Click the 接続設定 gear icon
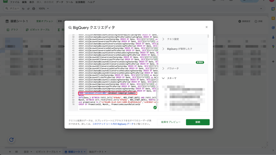The height and width of the screenshot is (155, 276). [240, 21]
